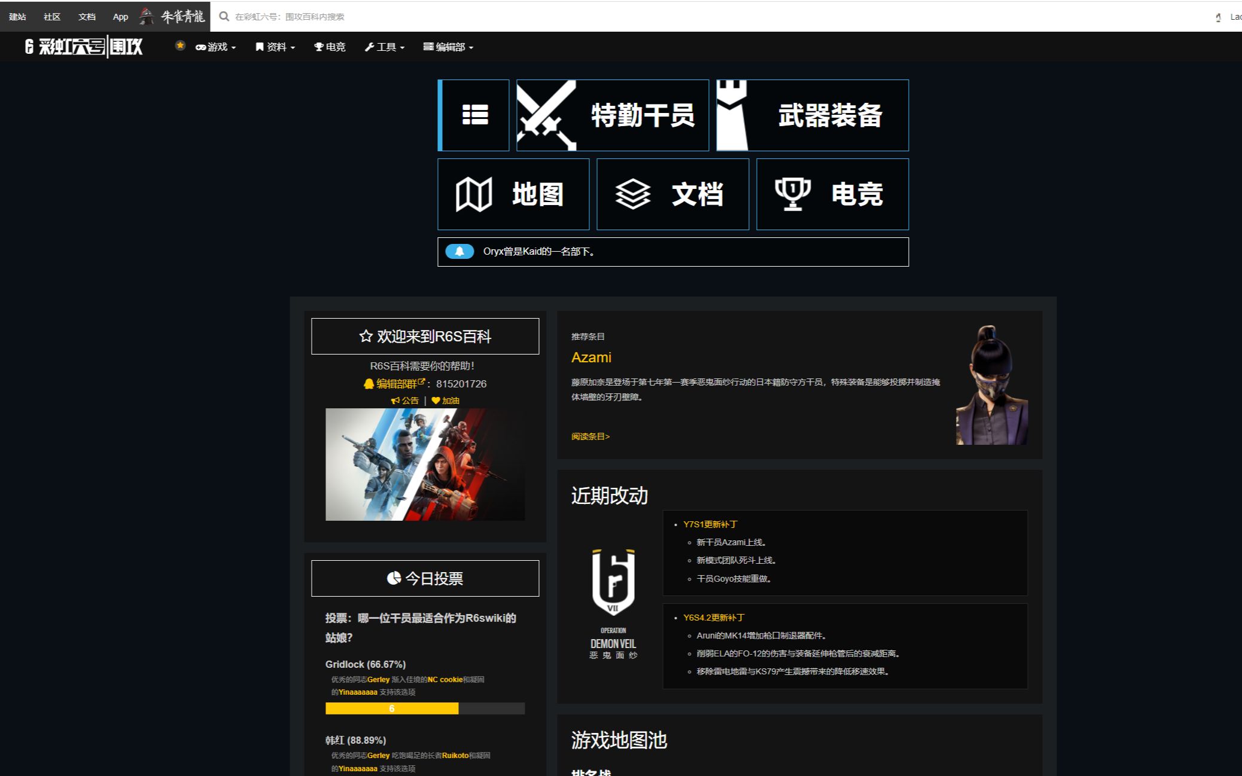Expand the 工具 dropdown menu

tap(385, 47)
